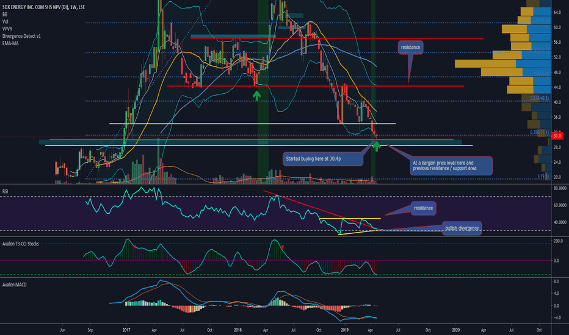Select the VPVR indicator label
Image resolution: width=569 pixels, height=335 pixels.
7,29
